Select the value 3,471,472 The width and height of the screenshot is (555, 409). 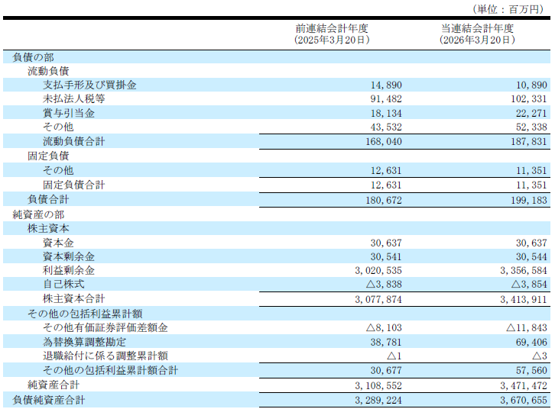tap(524, 385)
